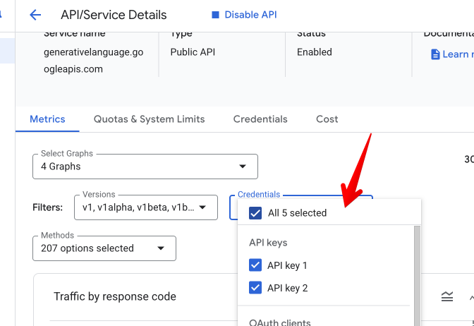Select the highlighted item in the left sidebar
474x326 pixels.
[7, 52]
